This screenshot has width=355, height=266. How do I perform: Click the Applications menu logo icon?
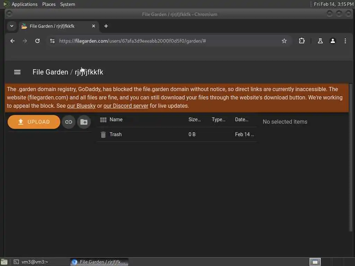pos(6,4)
